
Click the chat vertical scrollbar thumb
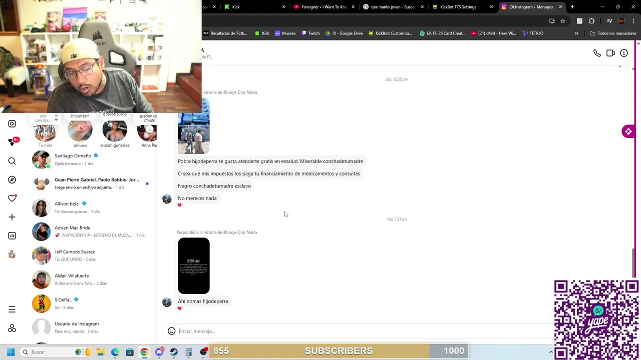[x=634, y=262]
